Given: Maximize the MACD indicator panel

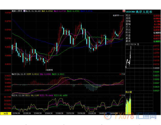Looking at the screenshot, I should click(x=122, y=74).
